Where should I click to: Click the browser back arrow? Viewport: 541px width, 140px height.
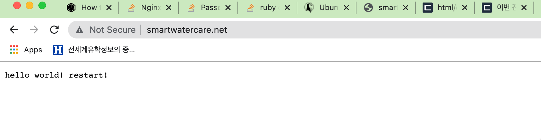[14, 30]
